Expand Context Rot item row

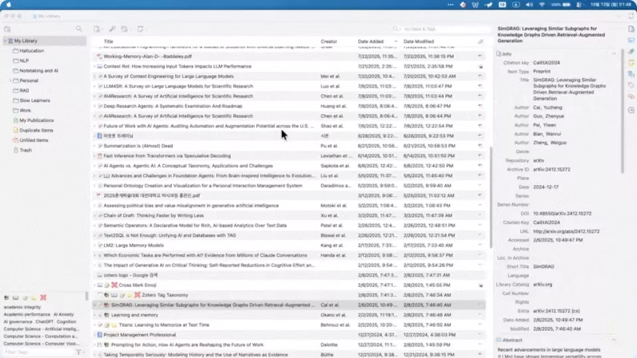pyautogui.click(x=95, y=66)
